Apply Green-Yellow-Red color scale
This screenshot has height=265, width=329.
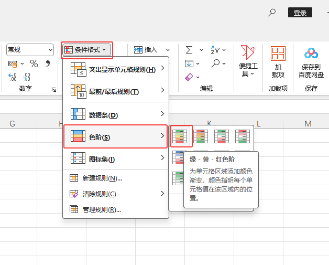180,136
